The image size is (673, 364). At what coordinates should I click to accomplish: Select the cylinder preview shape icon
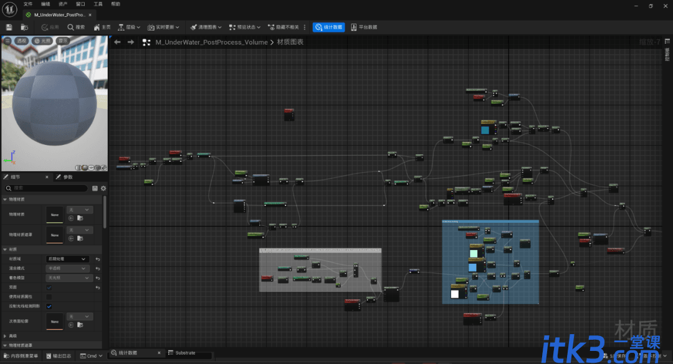coord(78,167)
